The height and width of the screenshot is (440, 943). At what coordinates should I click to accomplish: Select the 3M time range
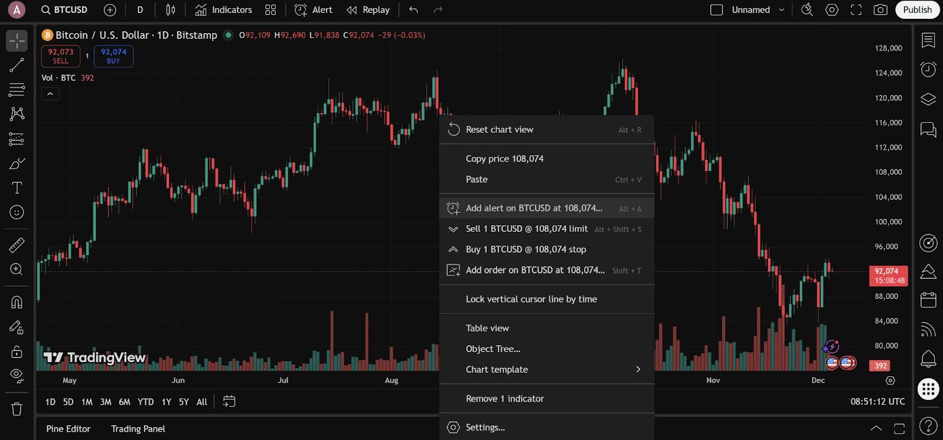[x=105, y=402]
